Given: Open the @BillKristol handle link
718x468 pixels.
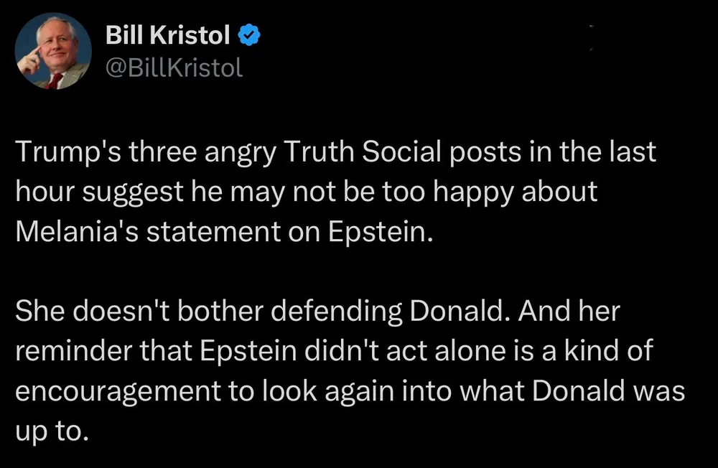Looking at the screenshot, I should click(174, 67).
